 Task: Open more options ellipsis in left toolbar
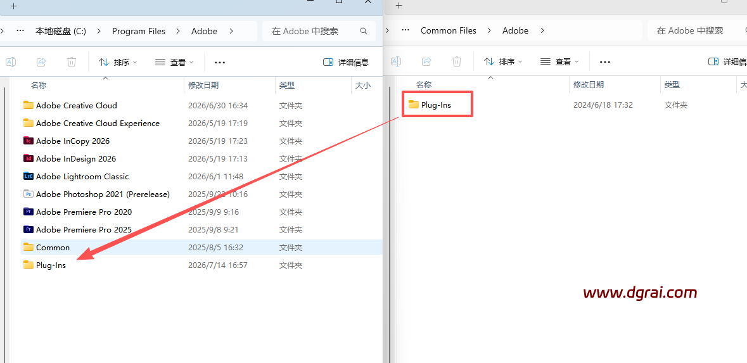220,62
